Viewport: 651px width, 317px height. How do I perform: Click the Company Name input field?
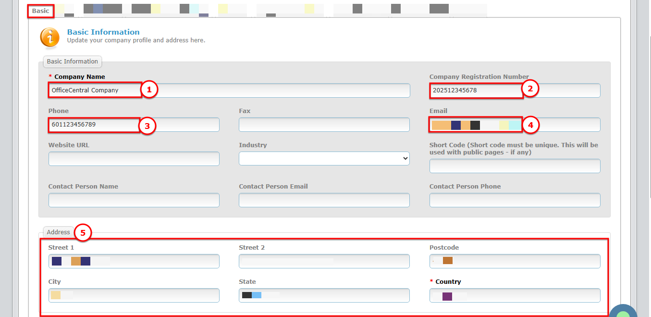click(229, 90)
